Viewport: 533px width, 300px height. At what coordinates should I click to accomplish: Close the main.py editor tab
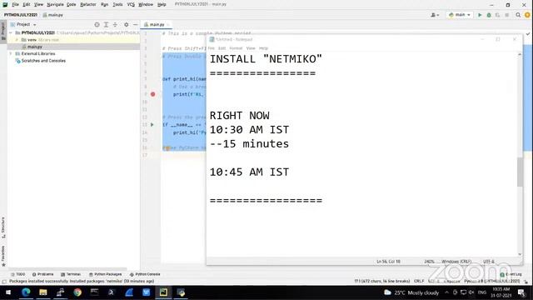(168, 24)
